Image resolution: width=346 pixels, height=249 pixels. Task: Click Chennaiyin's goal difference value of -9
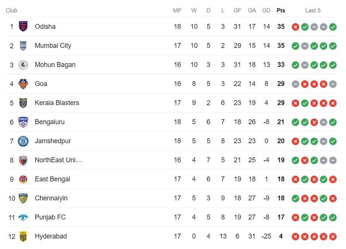pos(265,198)
